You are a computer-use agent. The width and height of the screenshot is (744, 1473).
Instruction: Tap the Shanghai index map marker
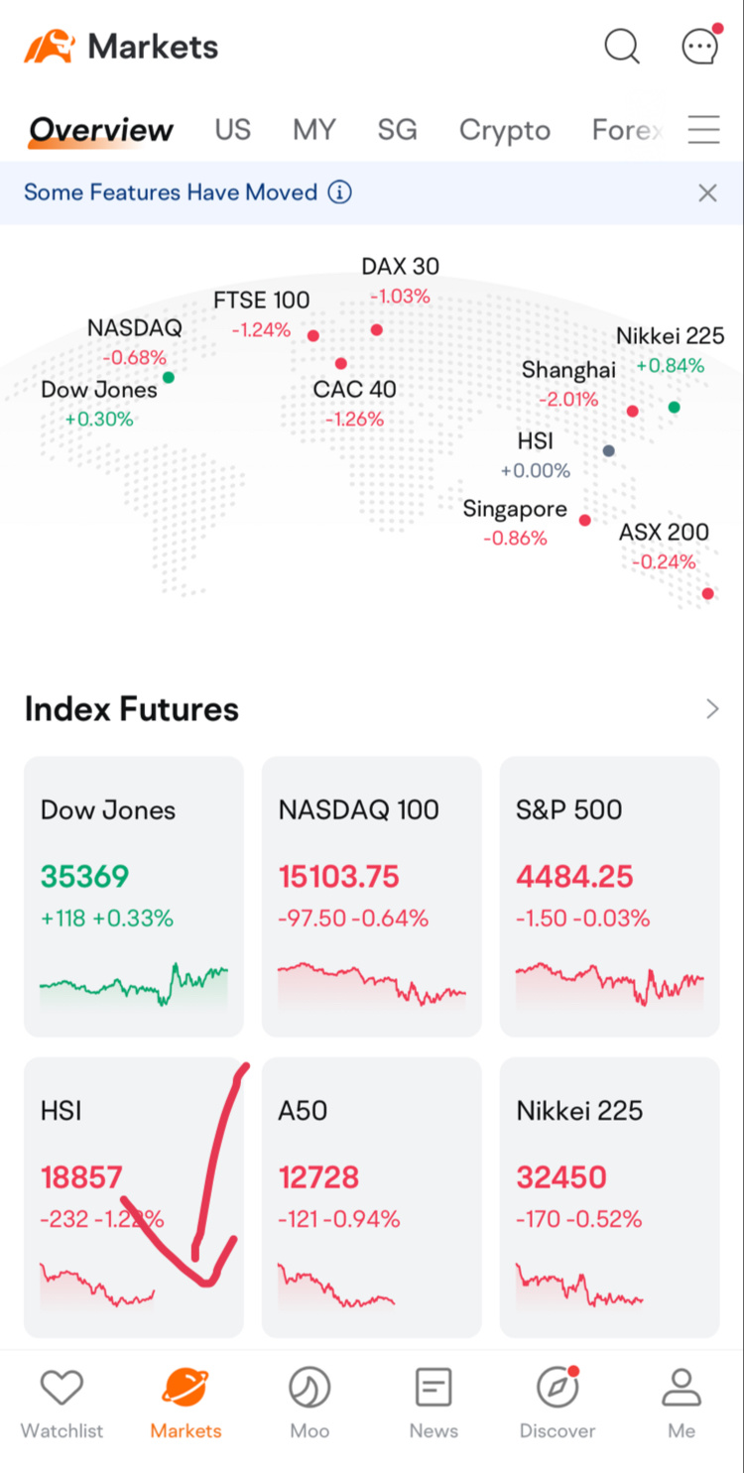pyautogui.click(x=632, y=411)
